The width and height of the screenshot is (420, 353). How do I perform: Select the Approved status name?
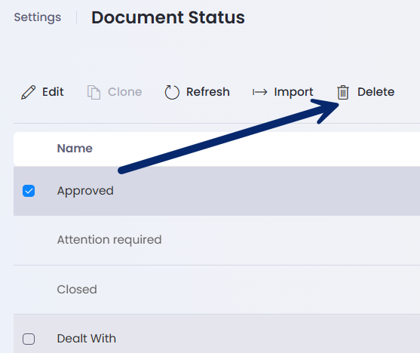coord(85,191)
